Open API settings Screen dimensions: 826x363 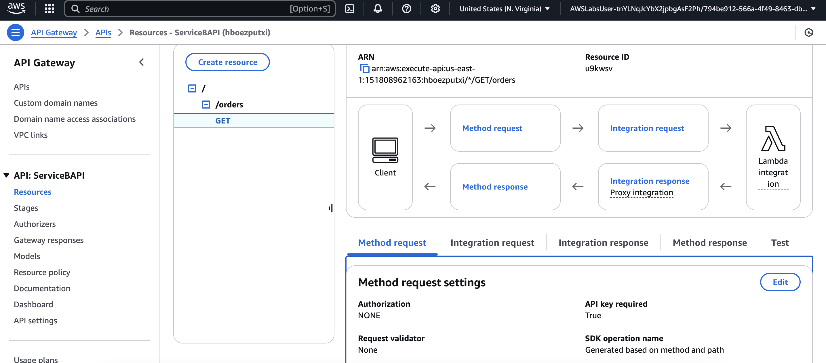click(x=35, y=320)
